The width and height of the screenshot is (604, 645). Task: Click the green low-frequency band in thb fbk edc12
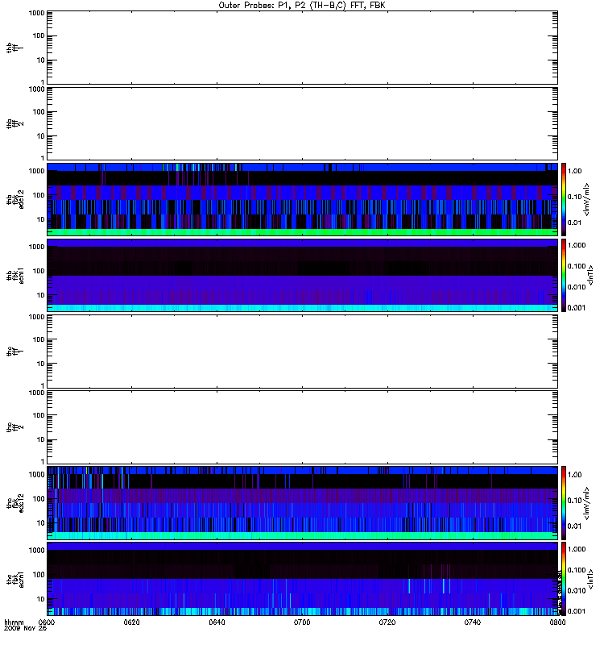(302, 232)
